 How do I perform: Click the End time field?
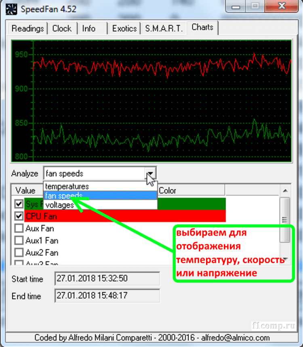click(x=107, y=296)
